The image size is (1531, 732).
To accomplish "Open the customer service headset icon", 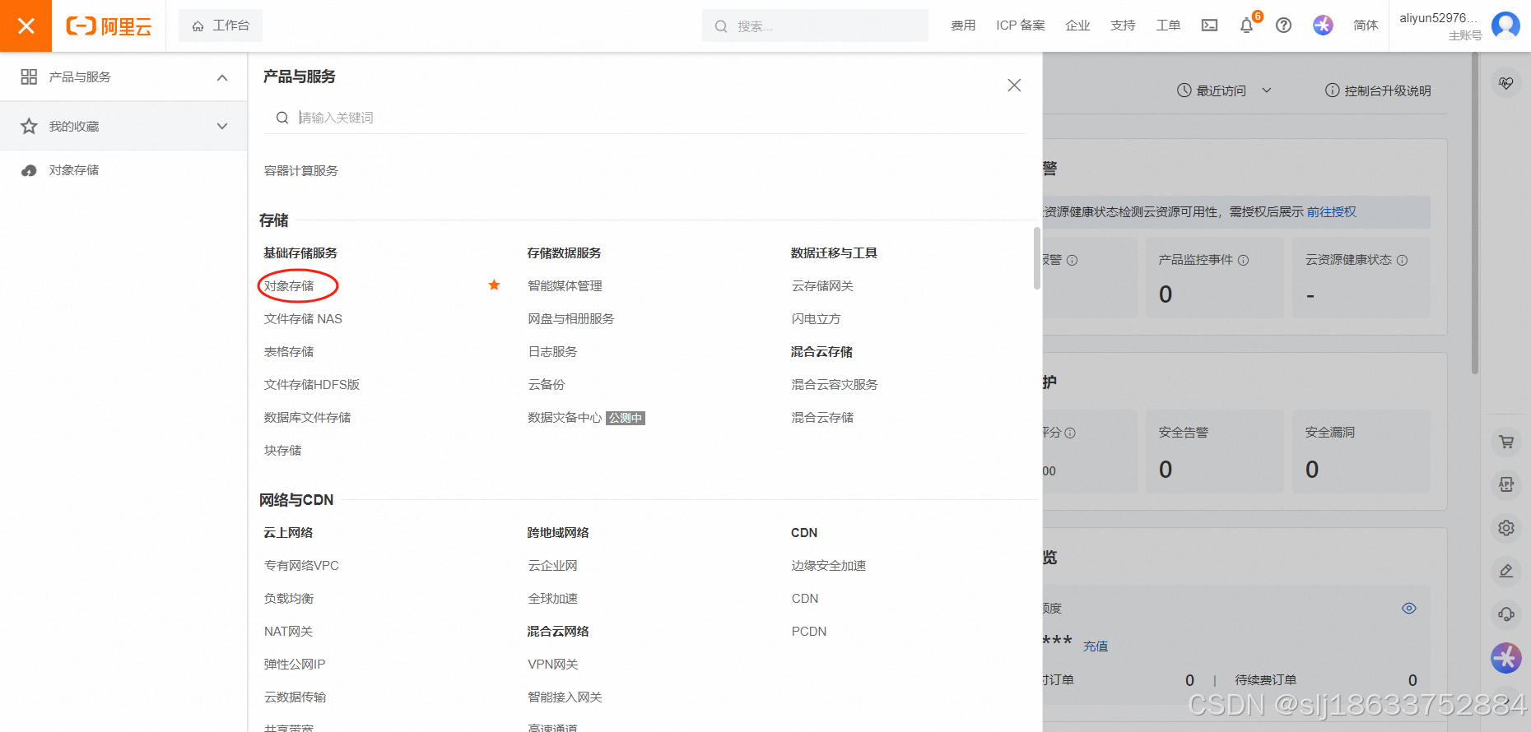I will click(x=1506, y=614).
